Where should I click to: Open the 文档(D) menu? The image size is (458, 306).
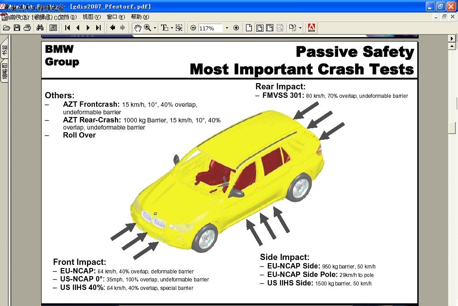pyautogui.click(x=68, y=17)
